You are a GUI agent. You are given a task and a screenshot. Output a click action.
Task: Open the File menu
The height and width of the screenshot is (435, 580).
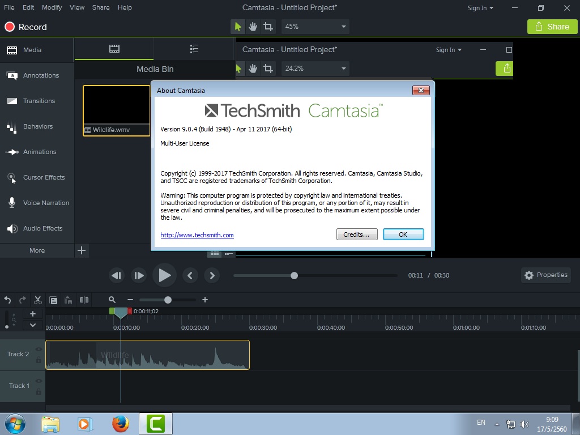pos(9,7)
